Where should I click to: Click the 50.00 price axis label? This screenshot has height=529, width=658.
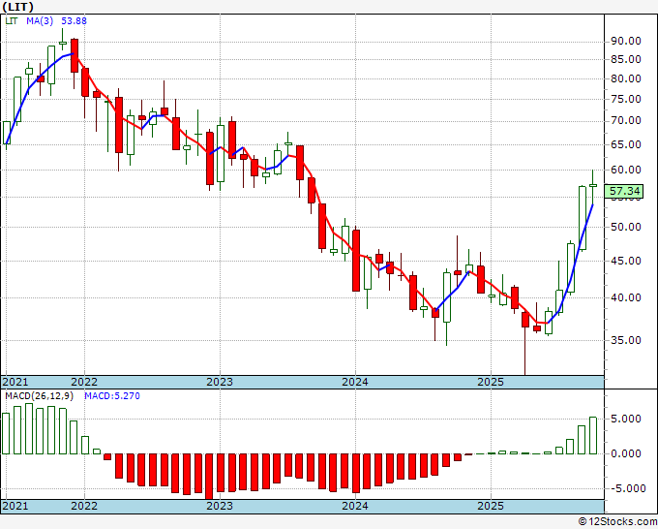tap(626, 227)
